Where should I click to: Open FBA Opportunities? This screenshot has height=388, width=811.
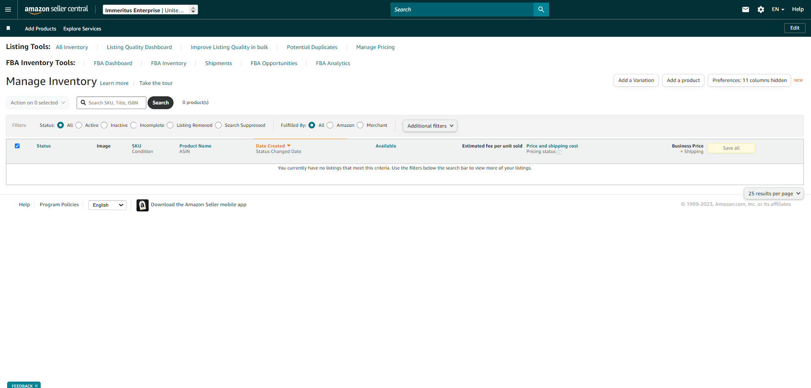pos(274,63)
